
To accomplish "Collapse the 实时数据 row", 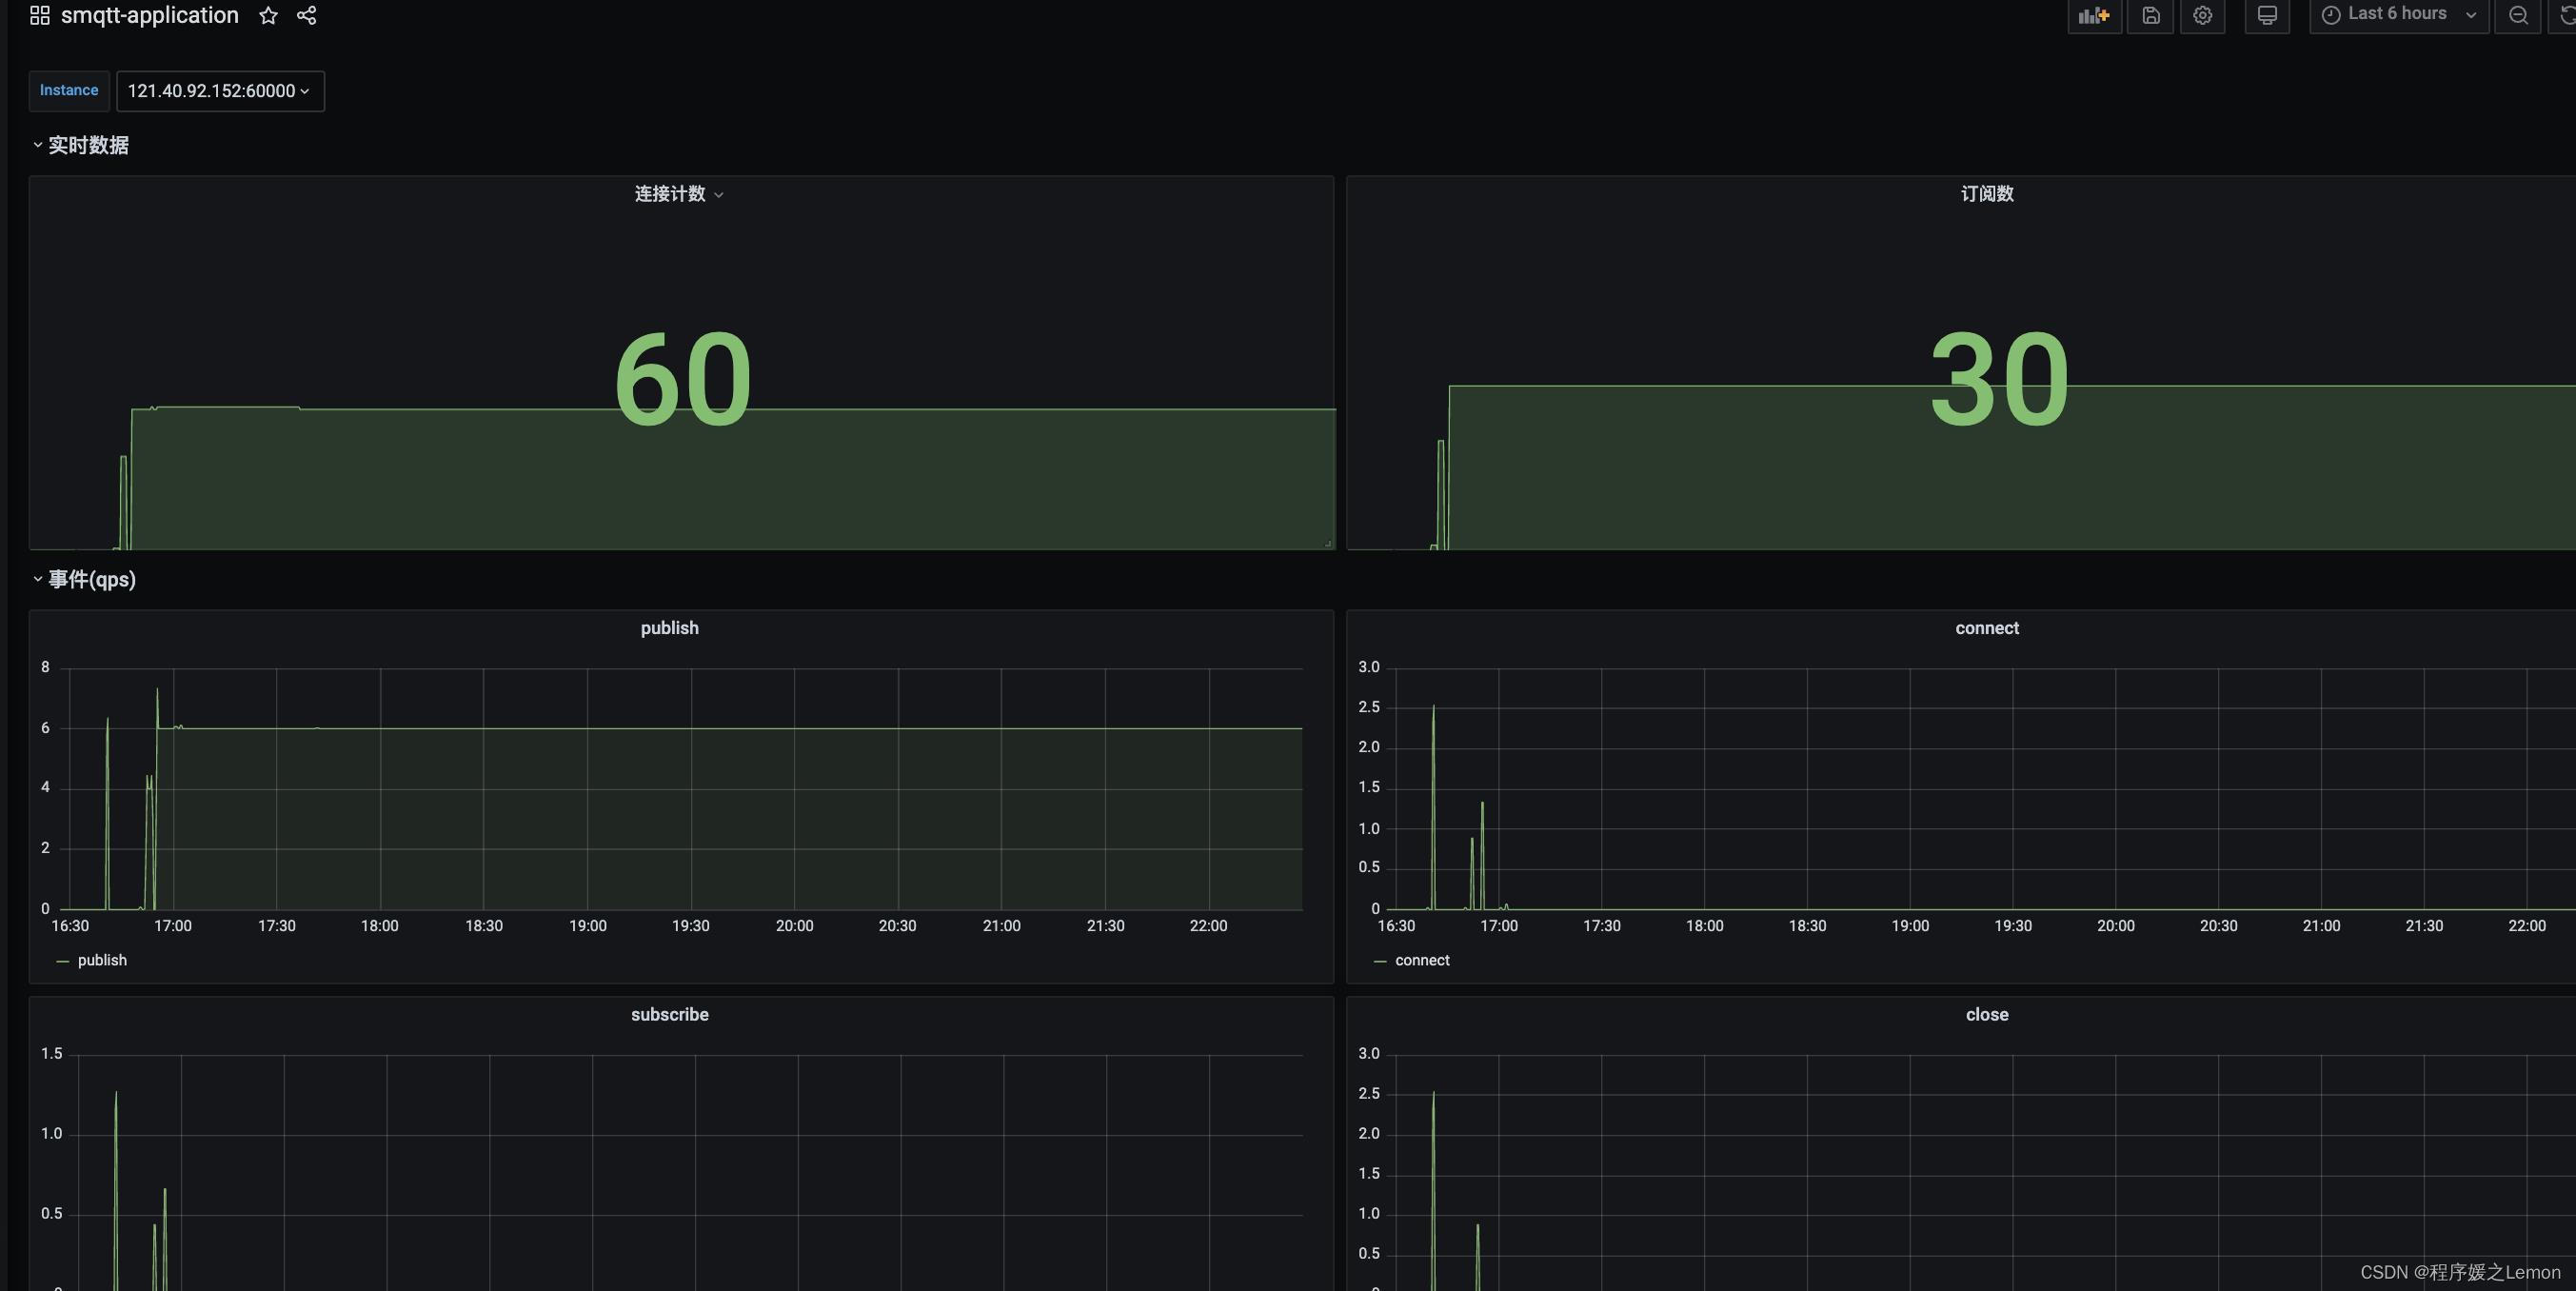I will pos(80,145).
